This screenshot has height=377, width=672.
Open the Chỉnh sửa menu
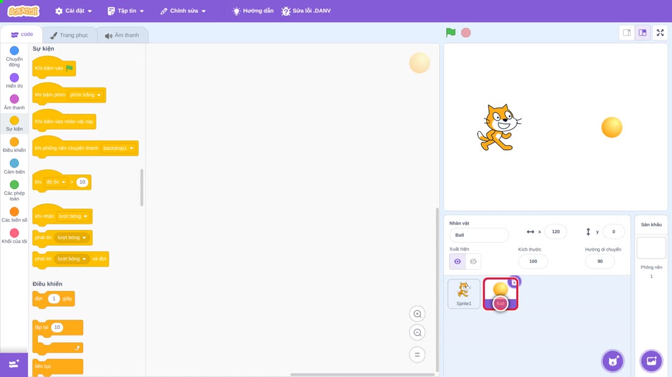coord(183,11)
